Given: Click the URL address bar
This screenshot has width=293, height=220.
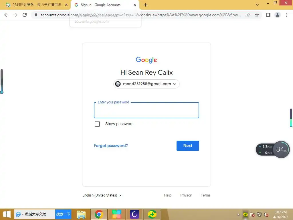Looking at the screenshot, I should point(140,15).
